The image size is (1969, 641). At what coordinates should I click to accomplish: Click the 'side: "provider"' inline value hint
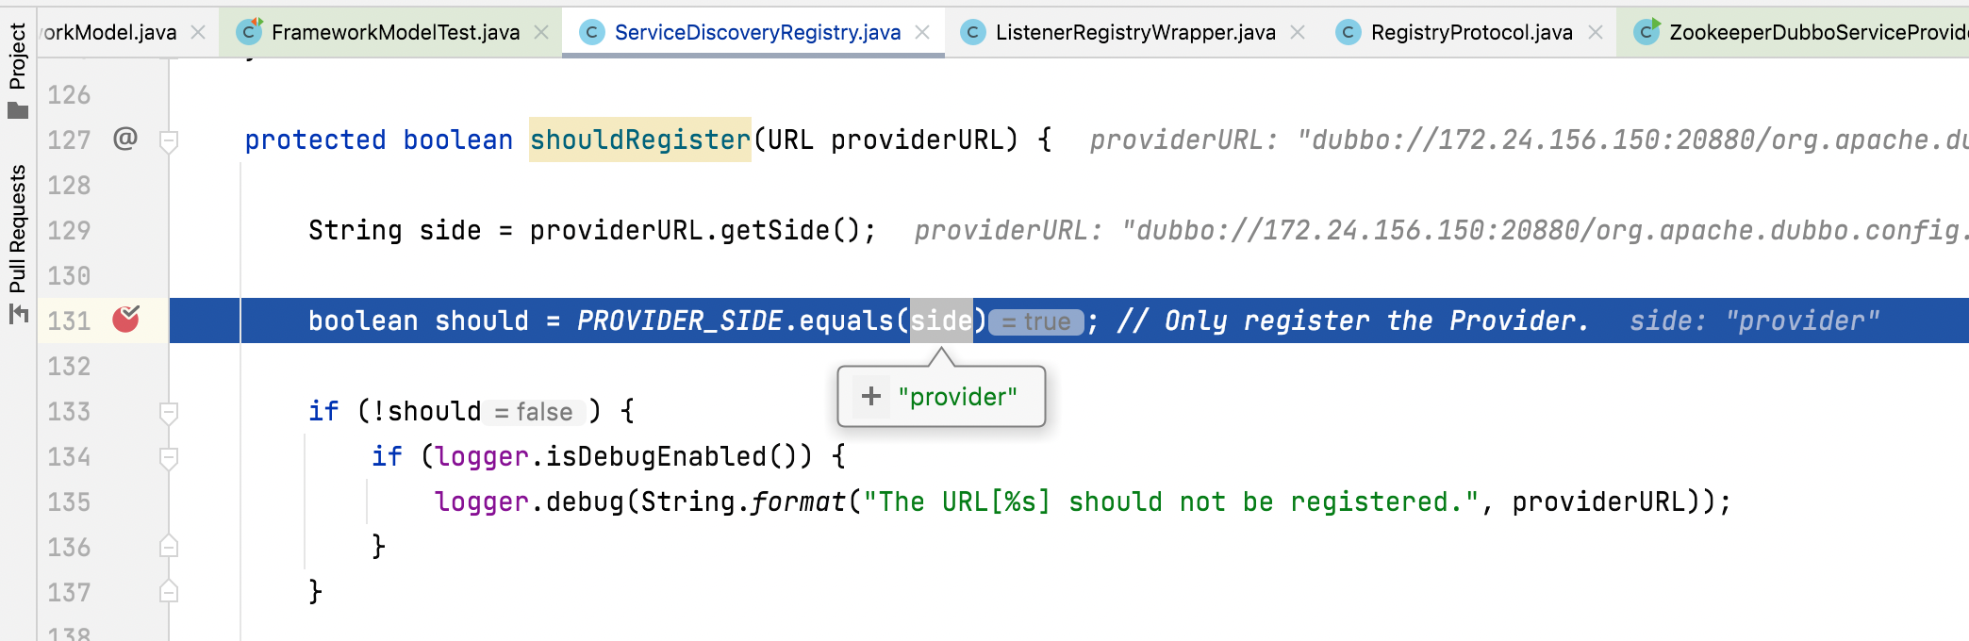click(x=1755, y=320)
